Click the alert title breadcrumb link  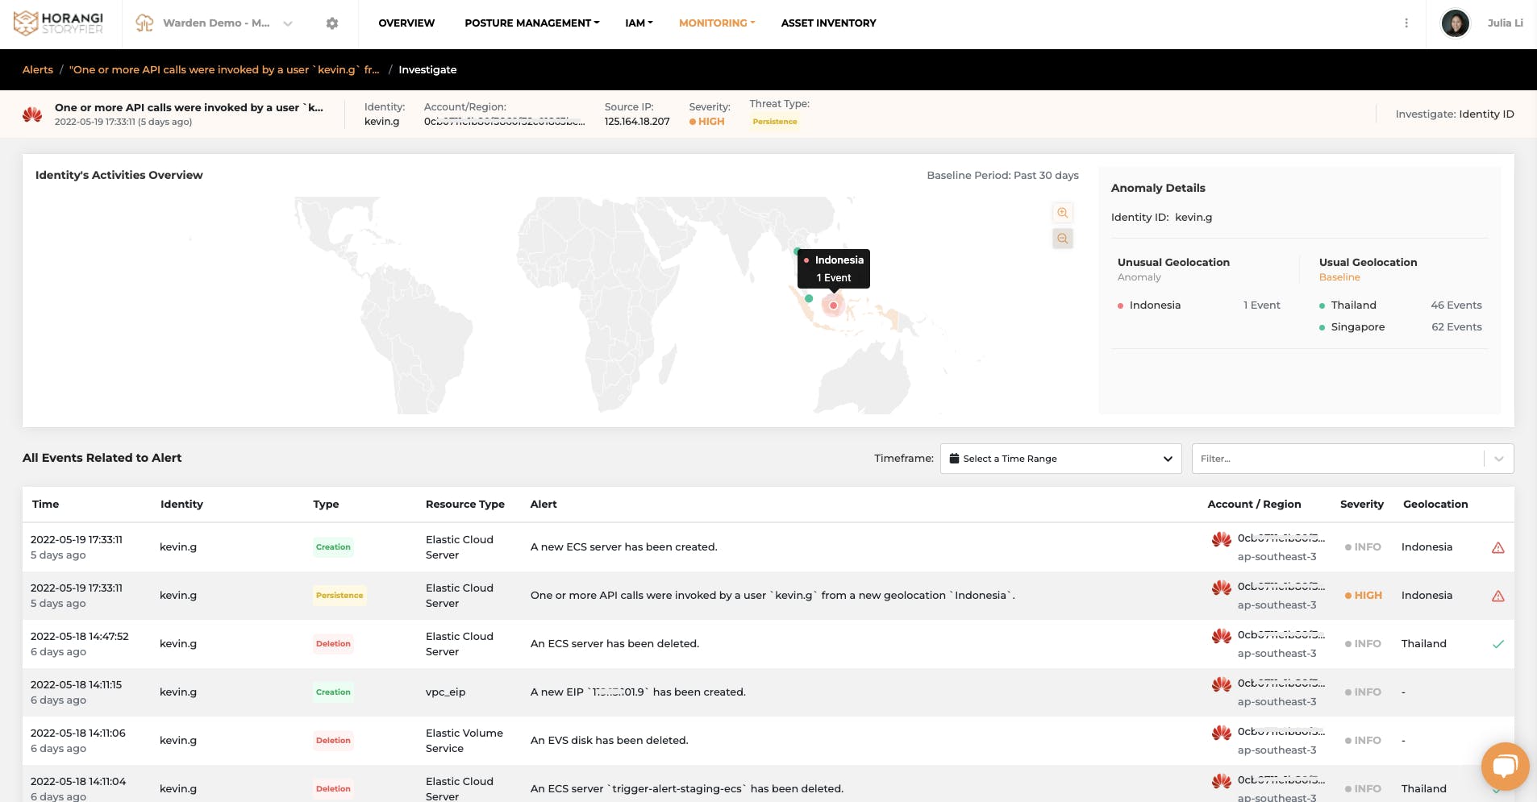pos(224,70)
